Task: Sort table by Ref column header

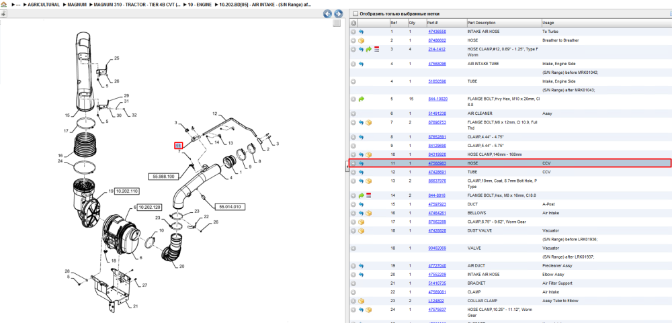Action: [x=393, y=23]
